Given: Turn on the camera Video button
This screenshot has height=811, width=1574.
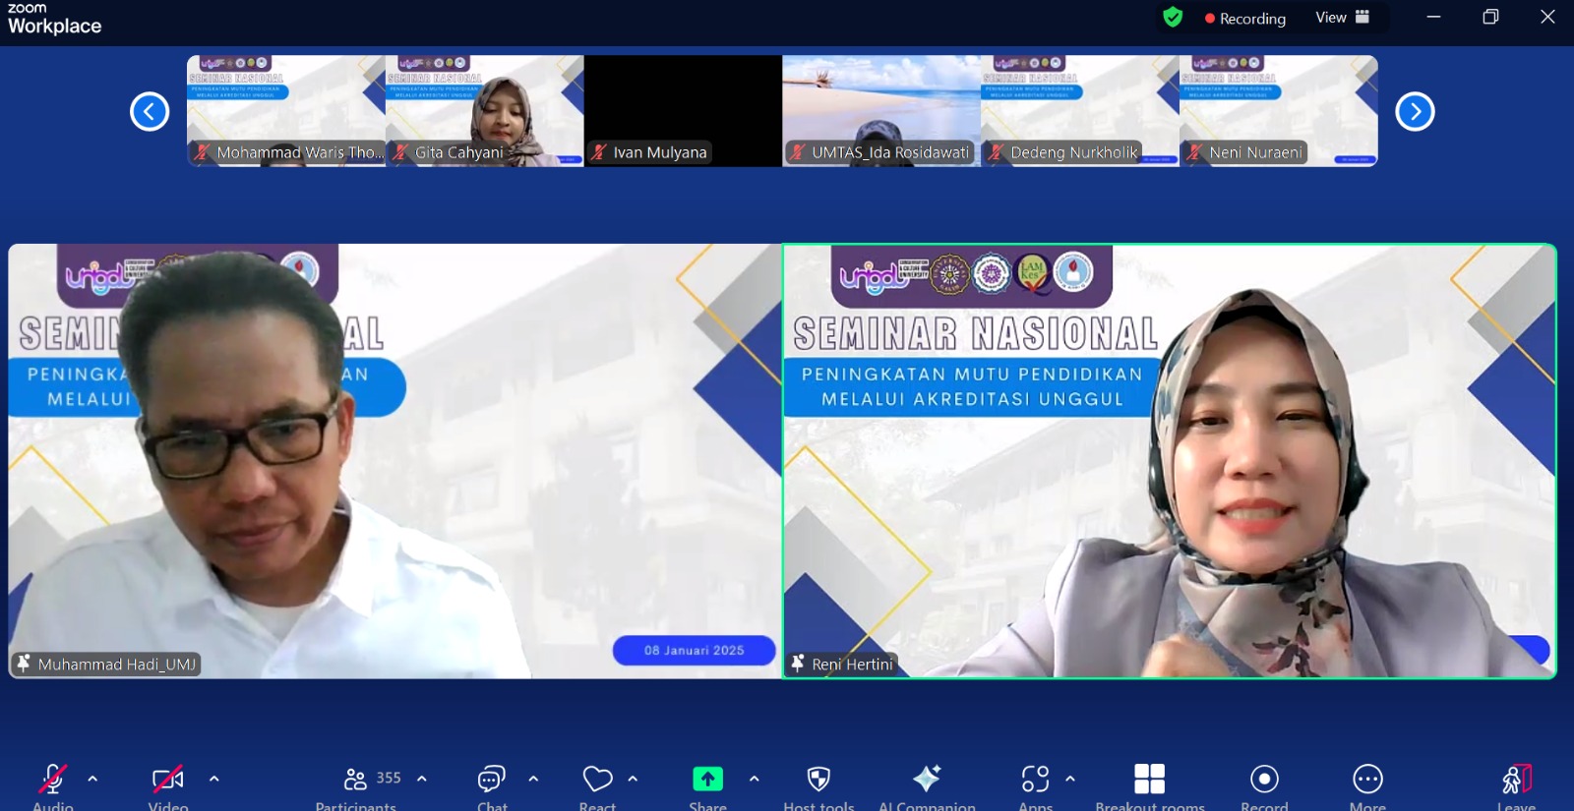Looking at the screenshot, I should [168, 780].
